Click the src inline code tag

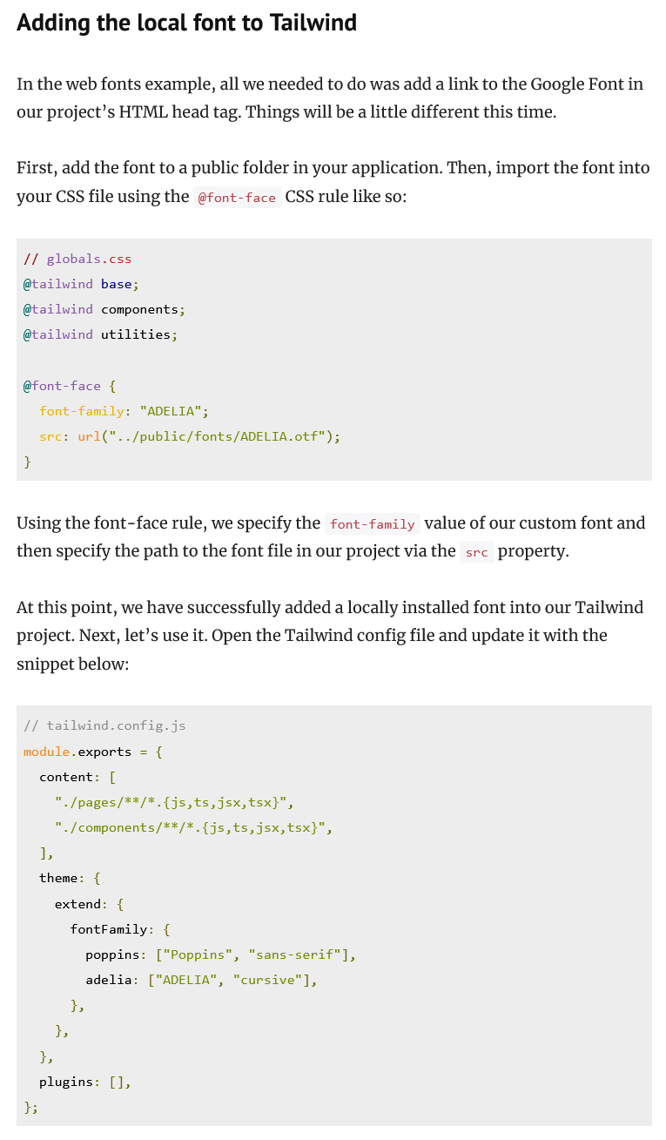[x=476, y=552]
